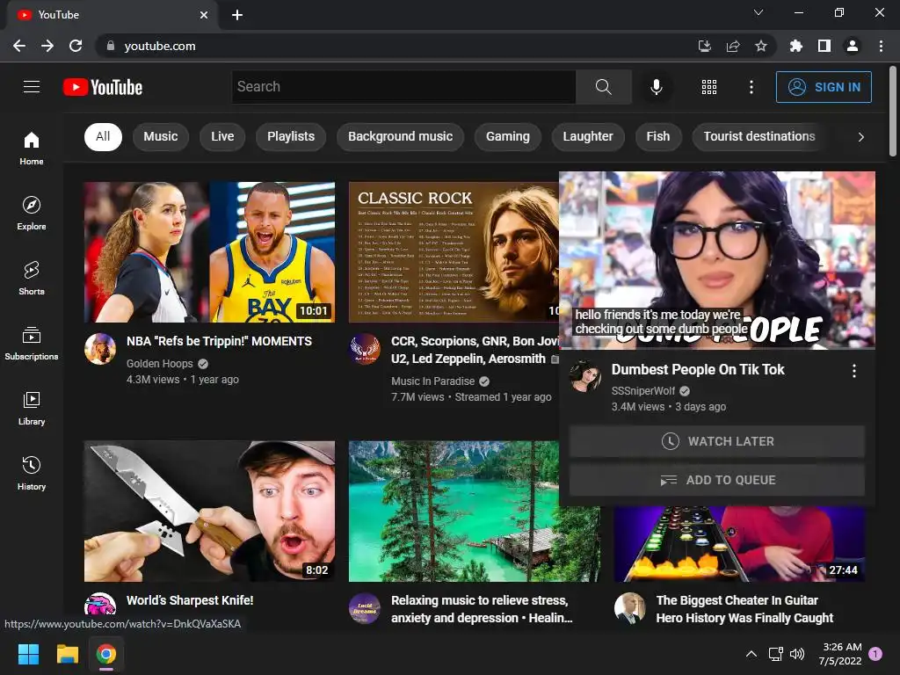Open the Windows Start menu
Image resolution: width=900 pixels, height=675 pixels.
pyautogui.click(x=28, y=654)
